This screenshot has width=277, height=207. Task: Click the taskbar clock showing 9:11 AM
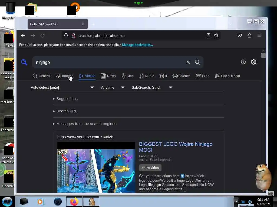click(x=263, y=202)
